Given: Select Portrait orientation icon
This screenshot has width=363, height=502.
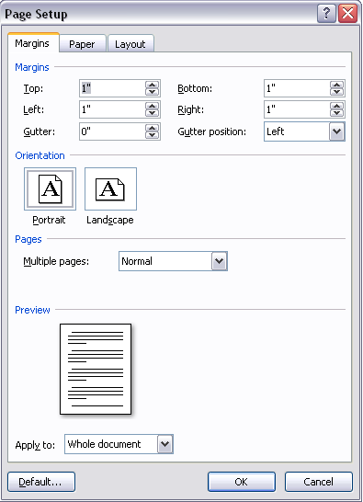Looking at the screenshot, I should coord(50,188).
